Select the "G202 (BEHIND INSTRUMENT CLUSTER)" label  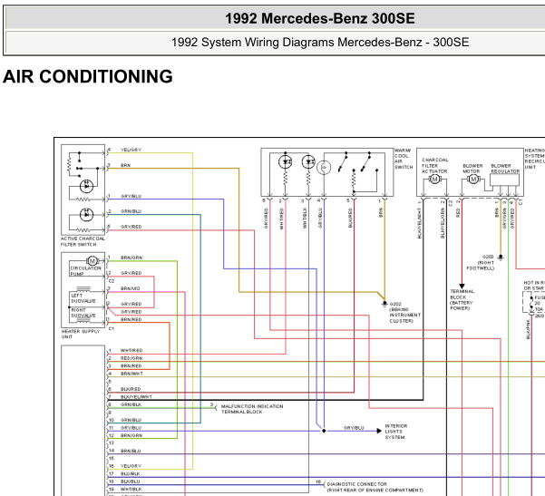(405, 313)
